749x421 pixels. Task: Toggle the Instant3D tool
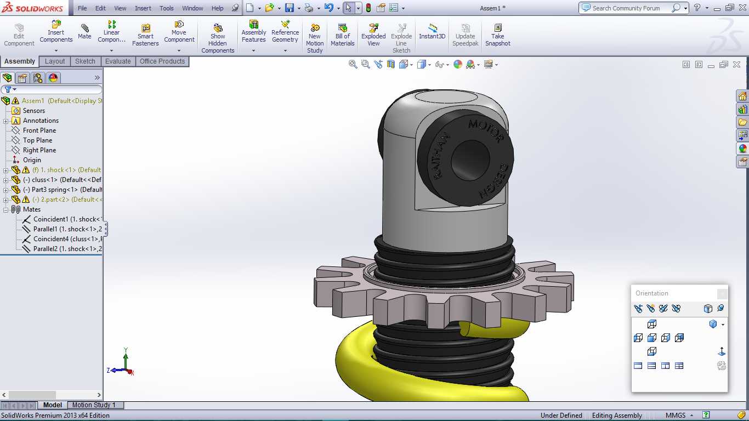click(432, 31)
